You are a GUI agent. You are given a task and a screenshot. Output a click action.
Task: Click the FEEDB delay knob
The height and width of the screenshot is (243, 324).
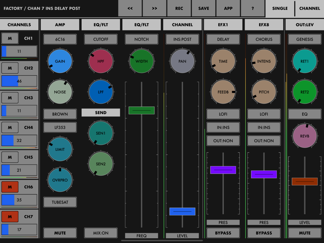click(x=223, y=92)
